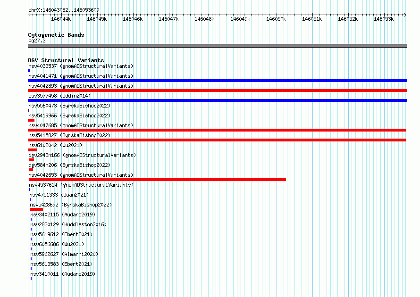Click the 146048k ruler label

point(205,19)
